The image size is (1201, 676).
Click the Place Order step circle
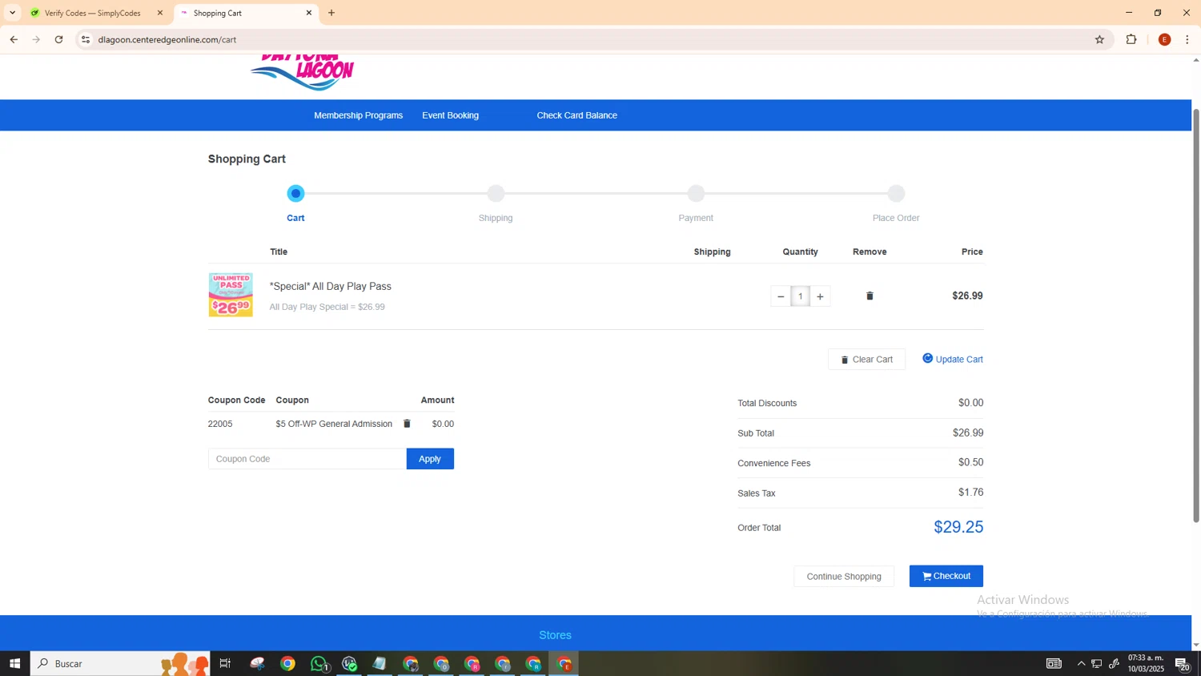(x=897, y=193)
